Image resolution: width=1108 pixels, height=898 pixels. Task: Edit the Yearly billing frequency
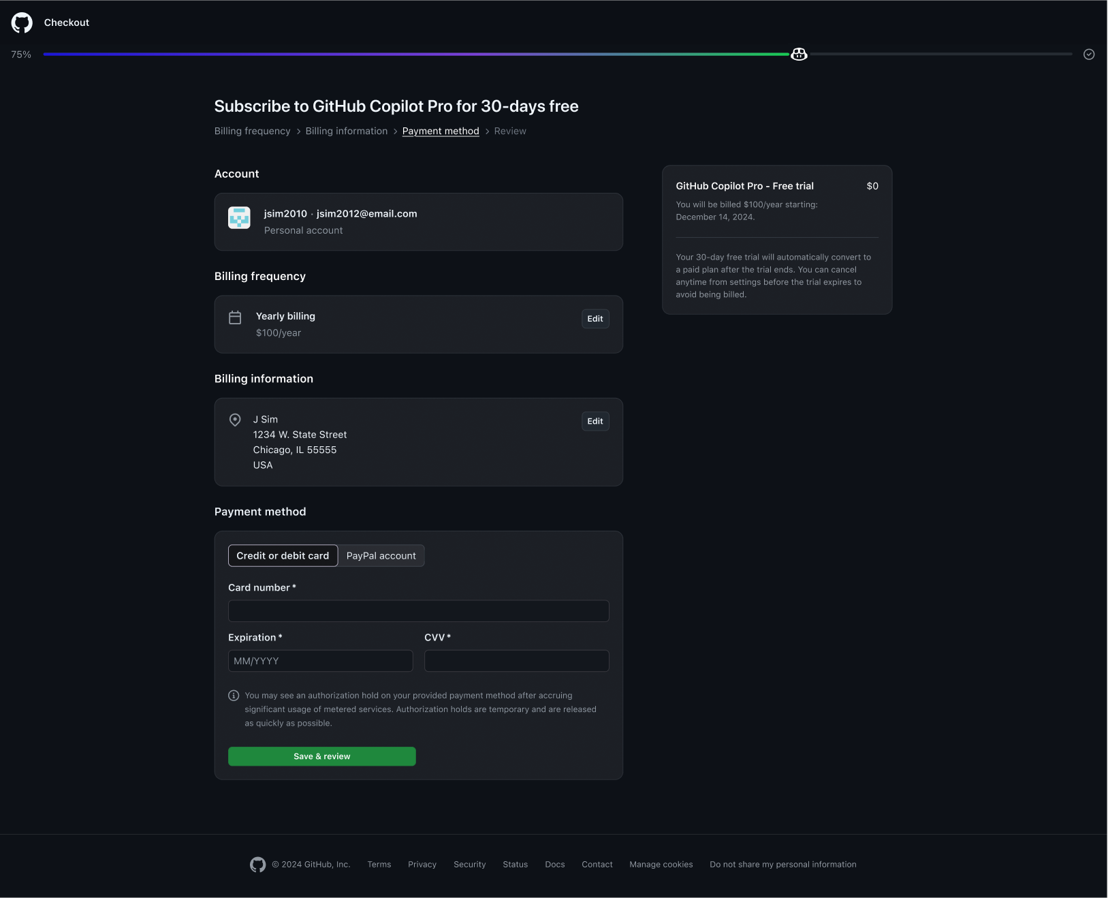pos(595,319)
